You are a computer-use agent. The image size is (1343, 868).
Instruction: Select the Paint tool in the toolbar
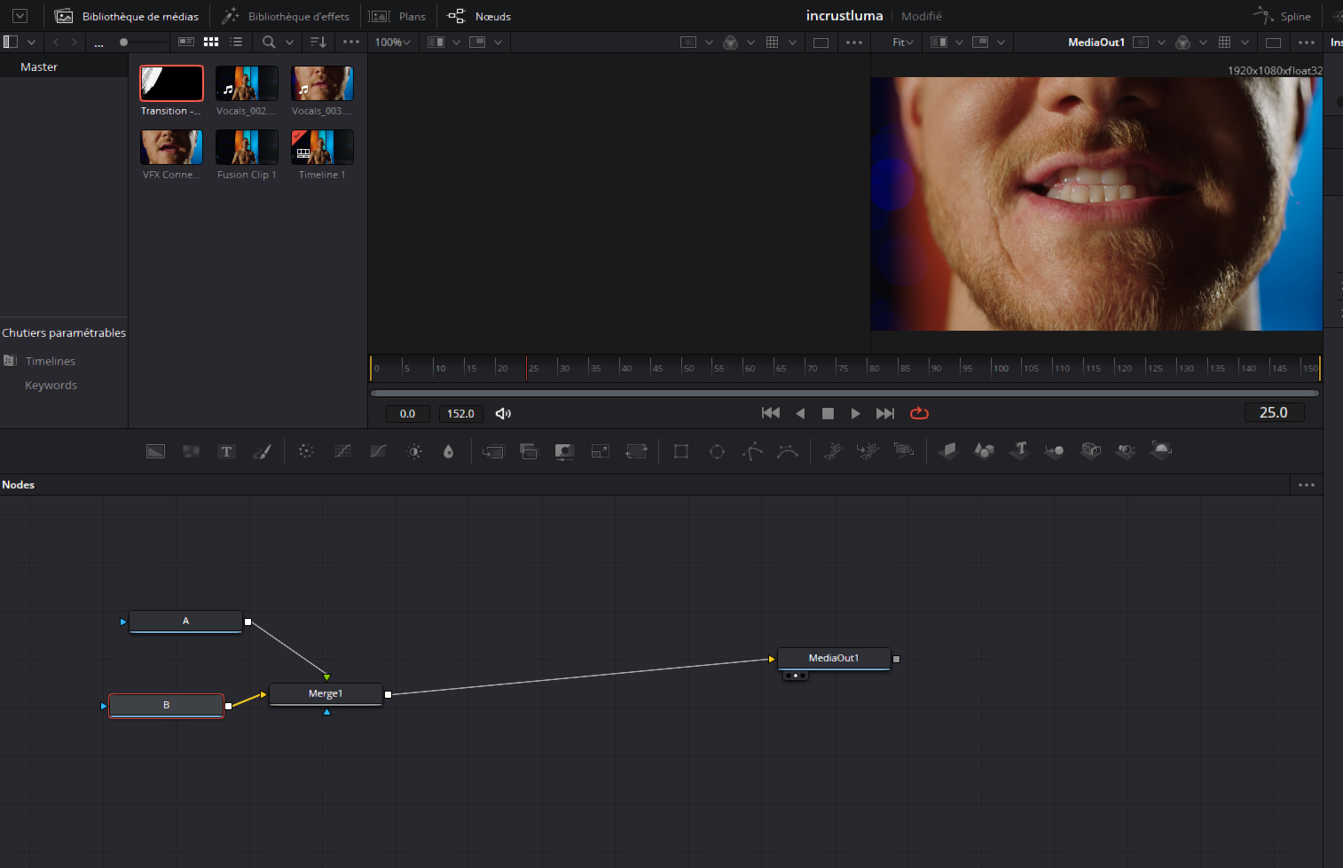click(262, 451)
